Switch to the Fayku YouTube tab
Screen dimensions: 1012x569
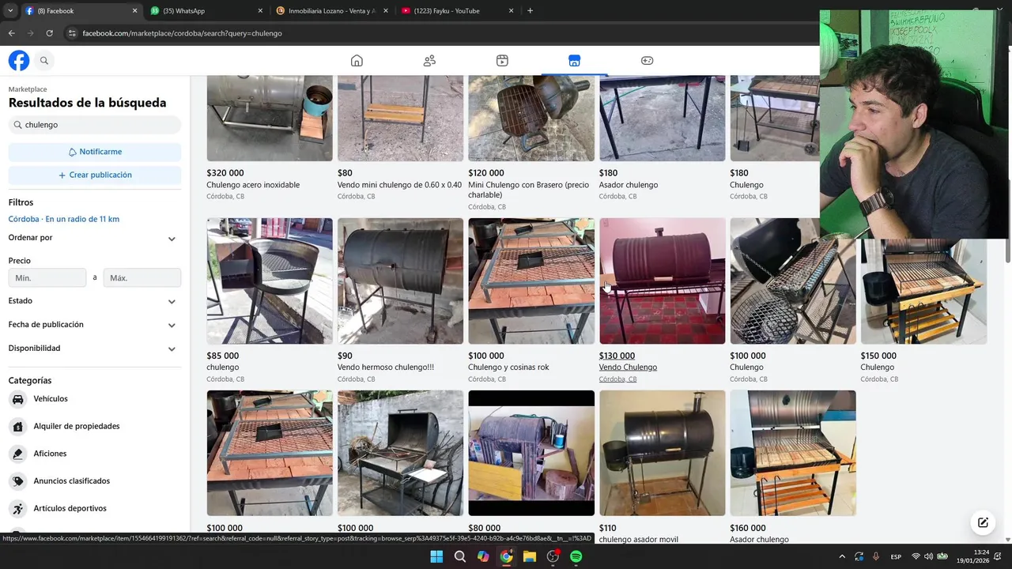[456, 11]
